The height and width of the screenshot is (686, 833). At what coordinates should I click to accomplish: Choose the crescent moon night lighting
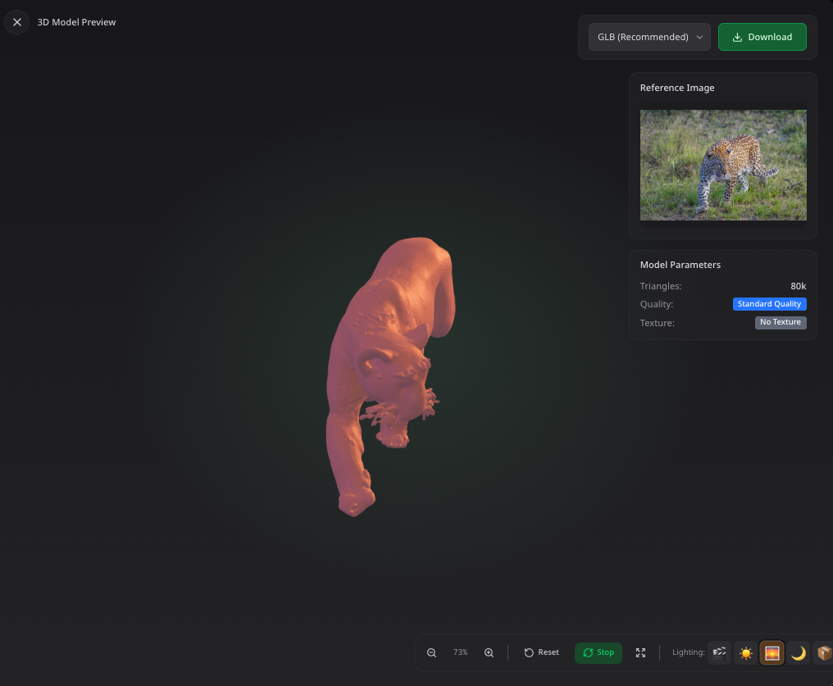(798, 652)
